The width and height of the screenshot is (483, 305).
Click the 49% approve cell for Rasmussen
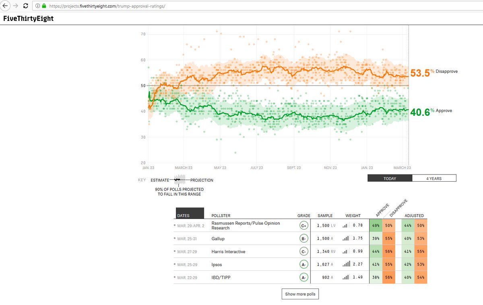pos(376,226)
